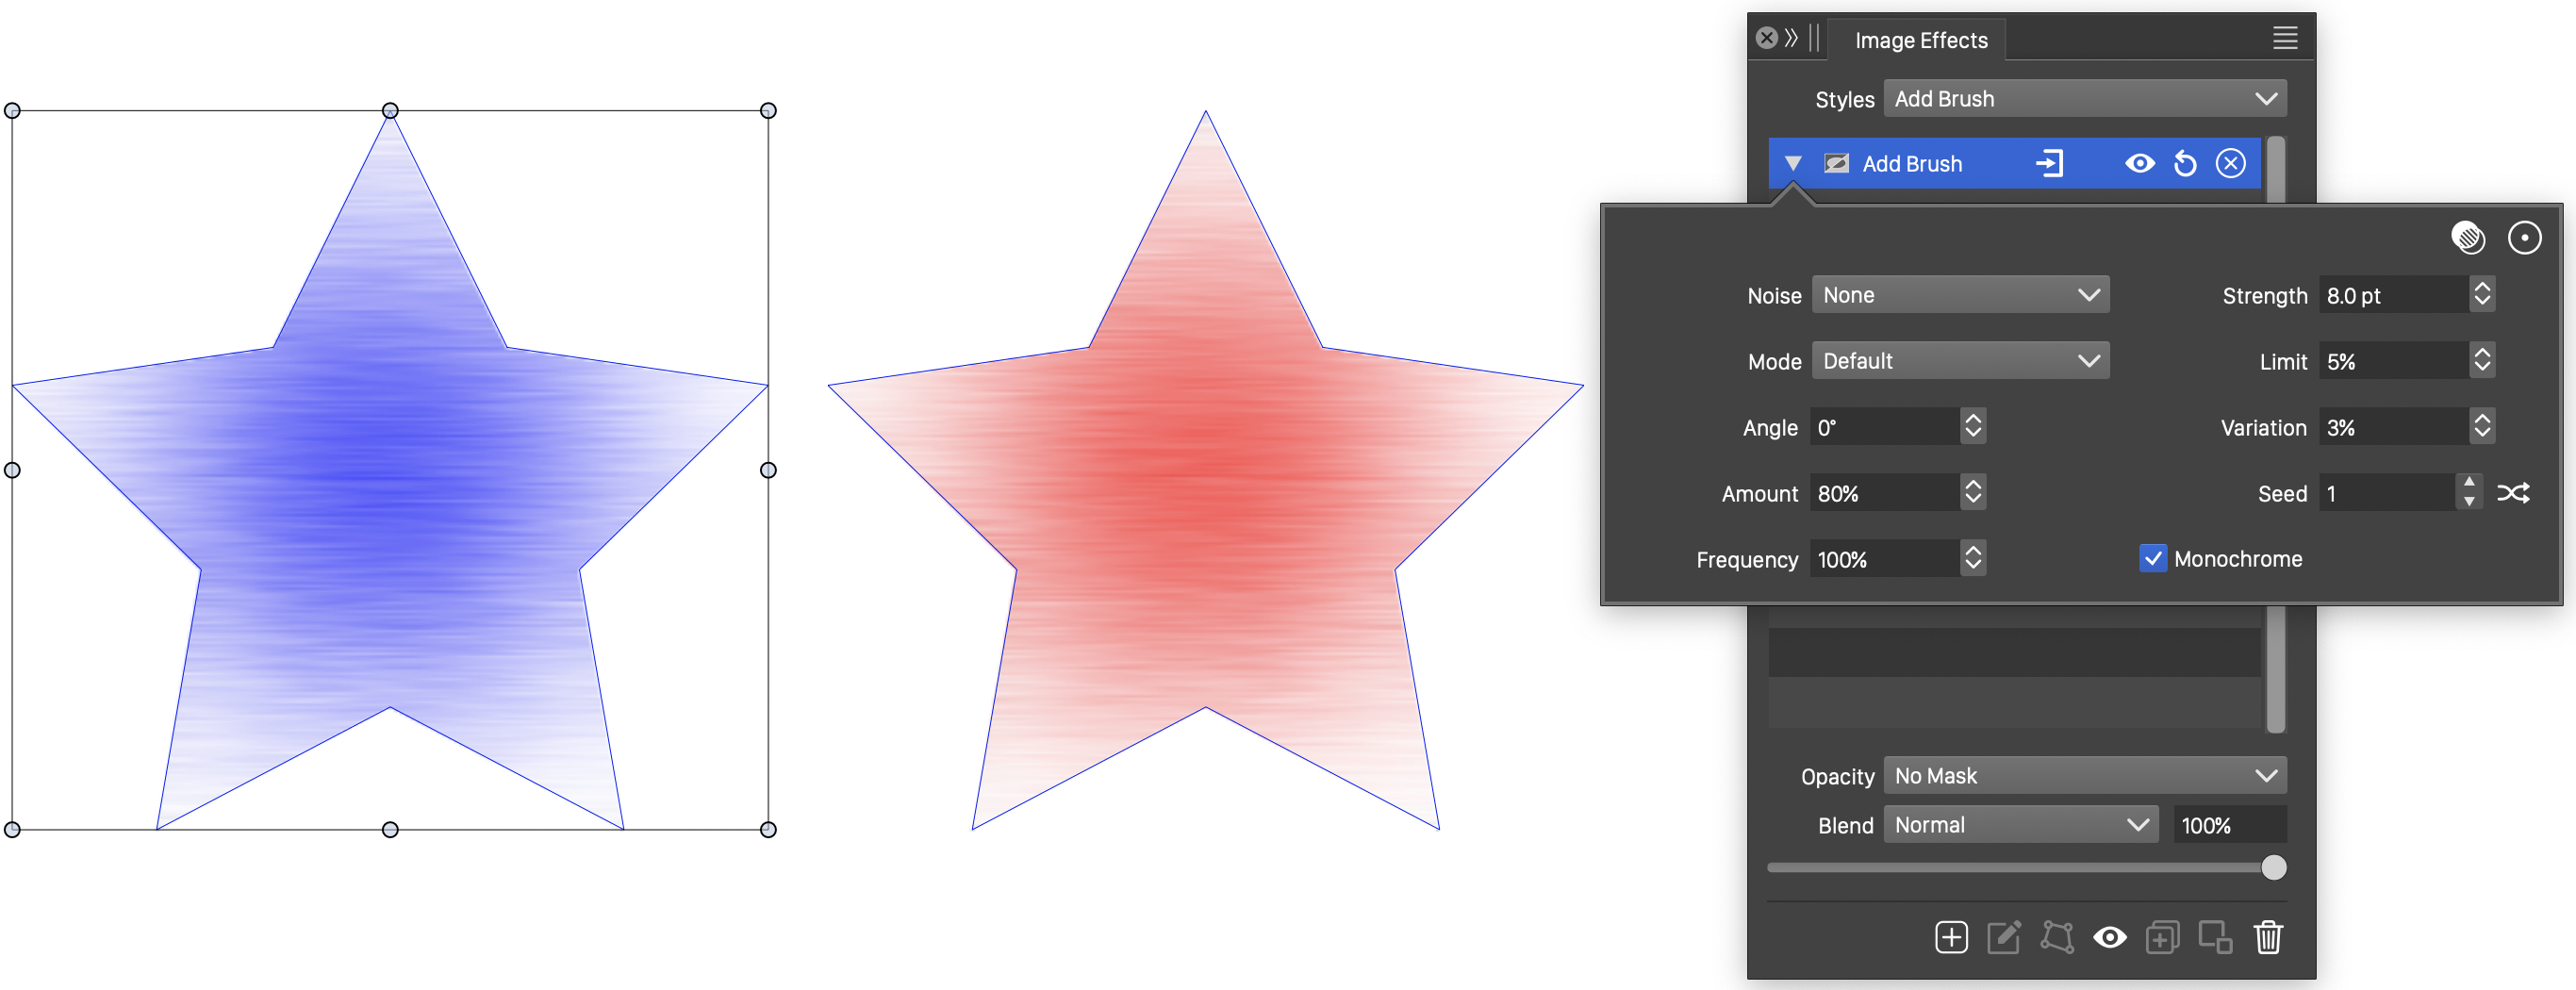The width and height of the screenshot is (2576, 990).
Task: Open the Image Effects panel hamburger menu
Action: (x=2284, y=39)
